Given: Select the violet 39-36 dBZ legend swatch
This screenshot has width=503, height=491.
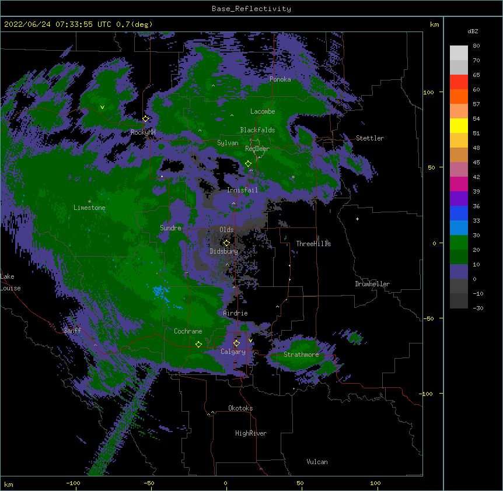Looking at the screenshot, I should (459, 199).
